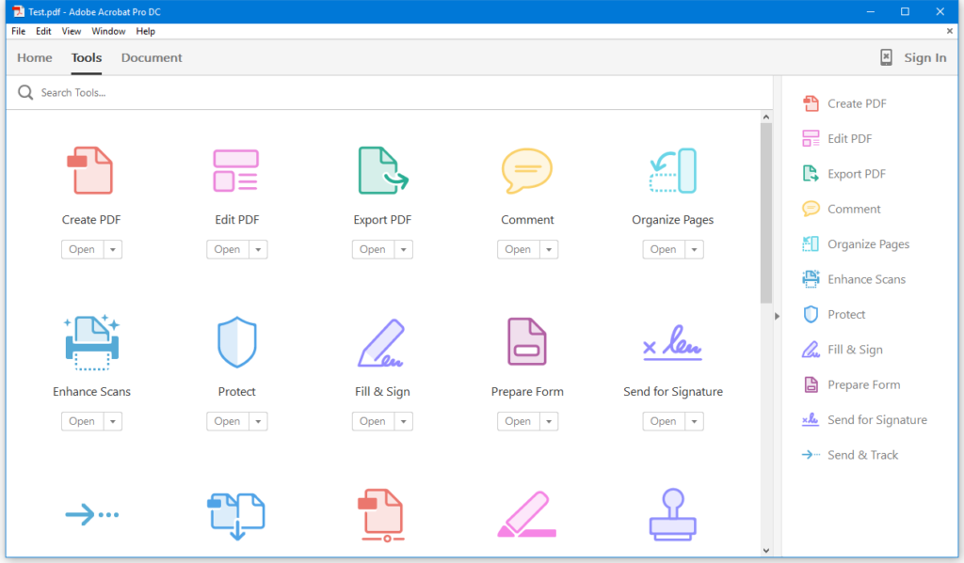Screen dimensions: 964x563
Task: Click the Send & Track arrow icon in sidebar
Action: pyautogui.click(x=811, y=455)
